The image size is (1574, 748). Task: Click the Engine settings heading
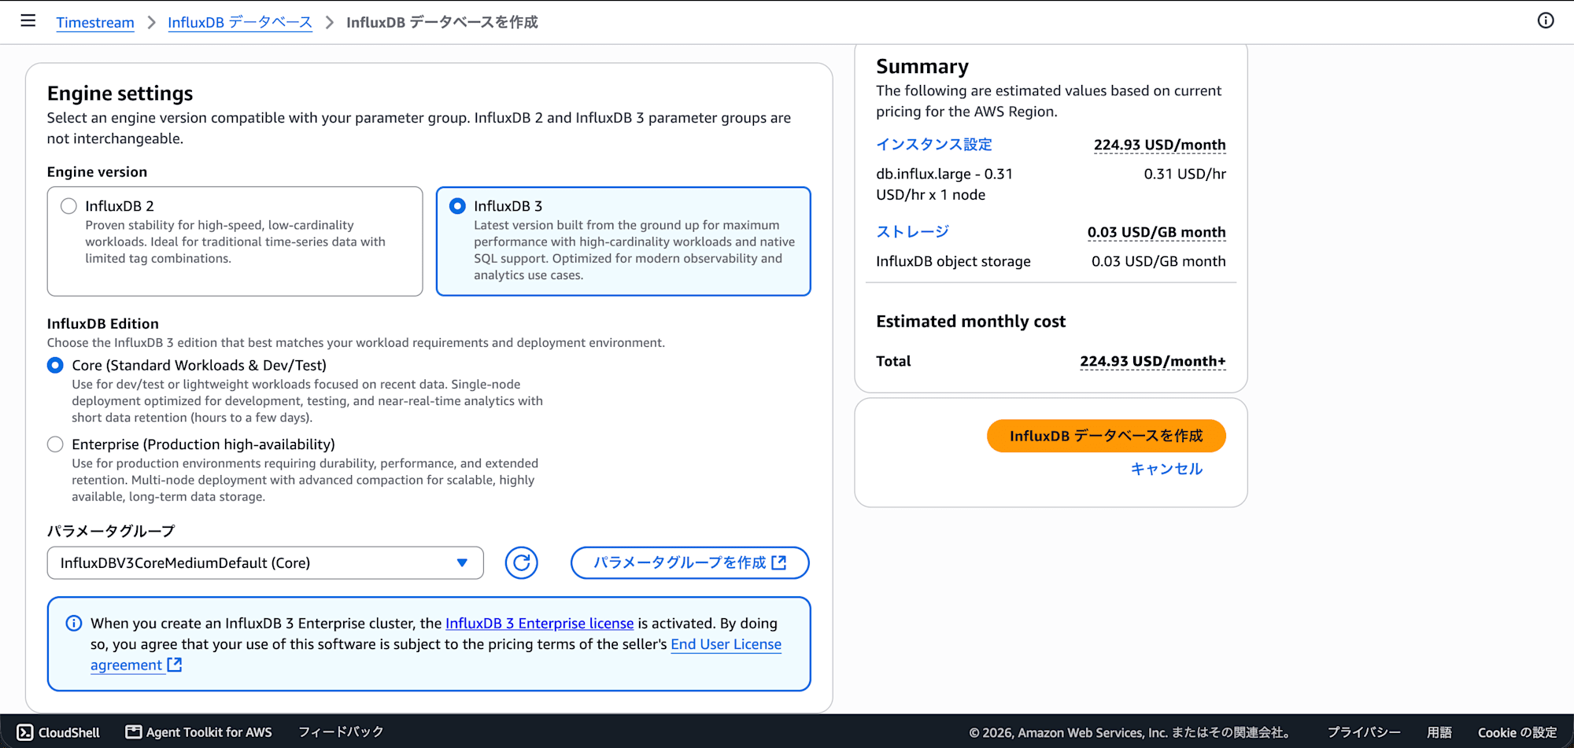[x=120, y=94]
